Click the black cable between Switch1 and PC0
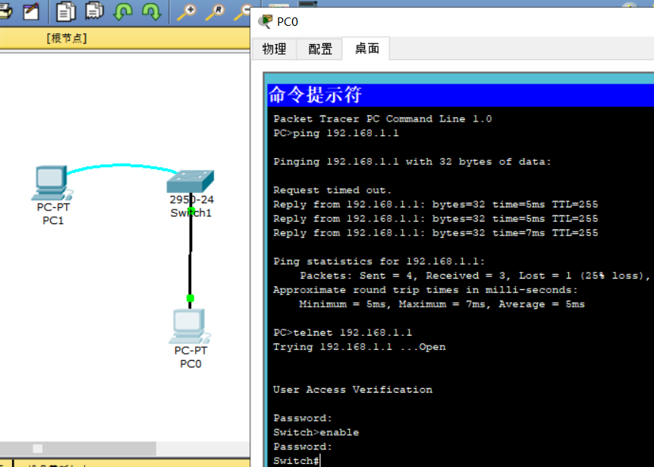Image resolution: width=654 pixels, height=467 pixels. click(190, 254)
